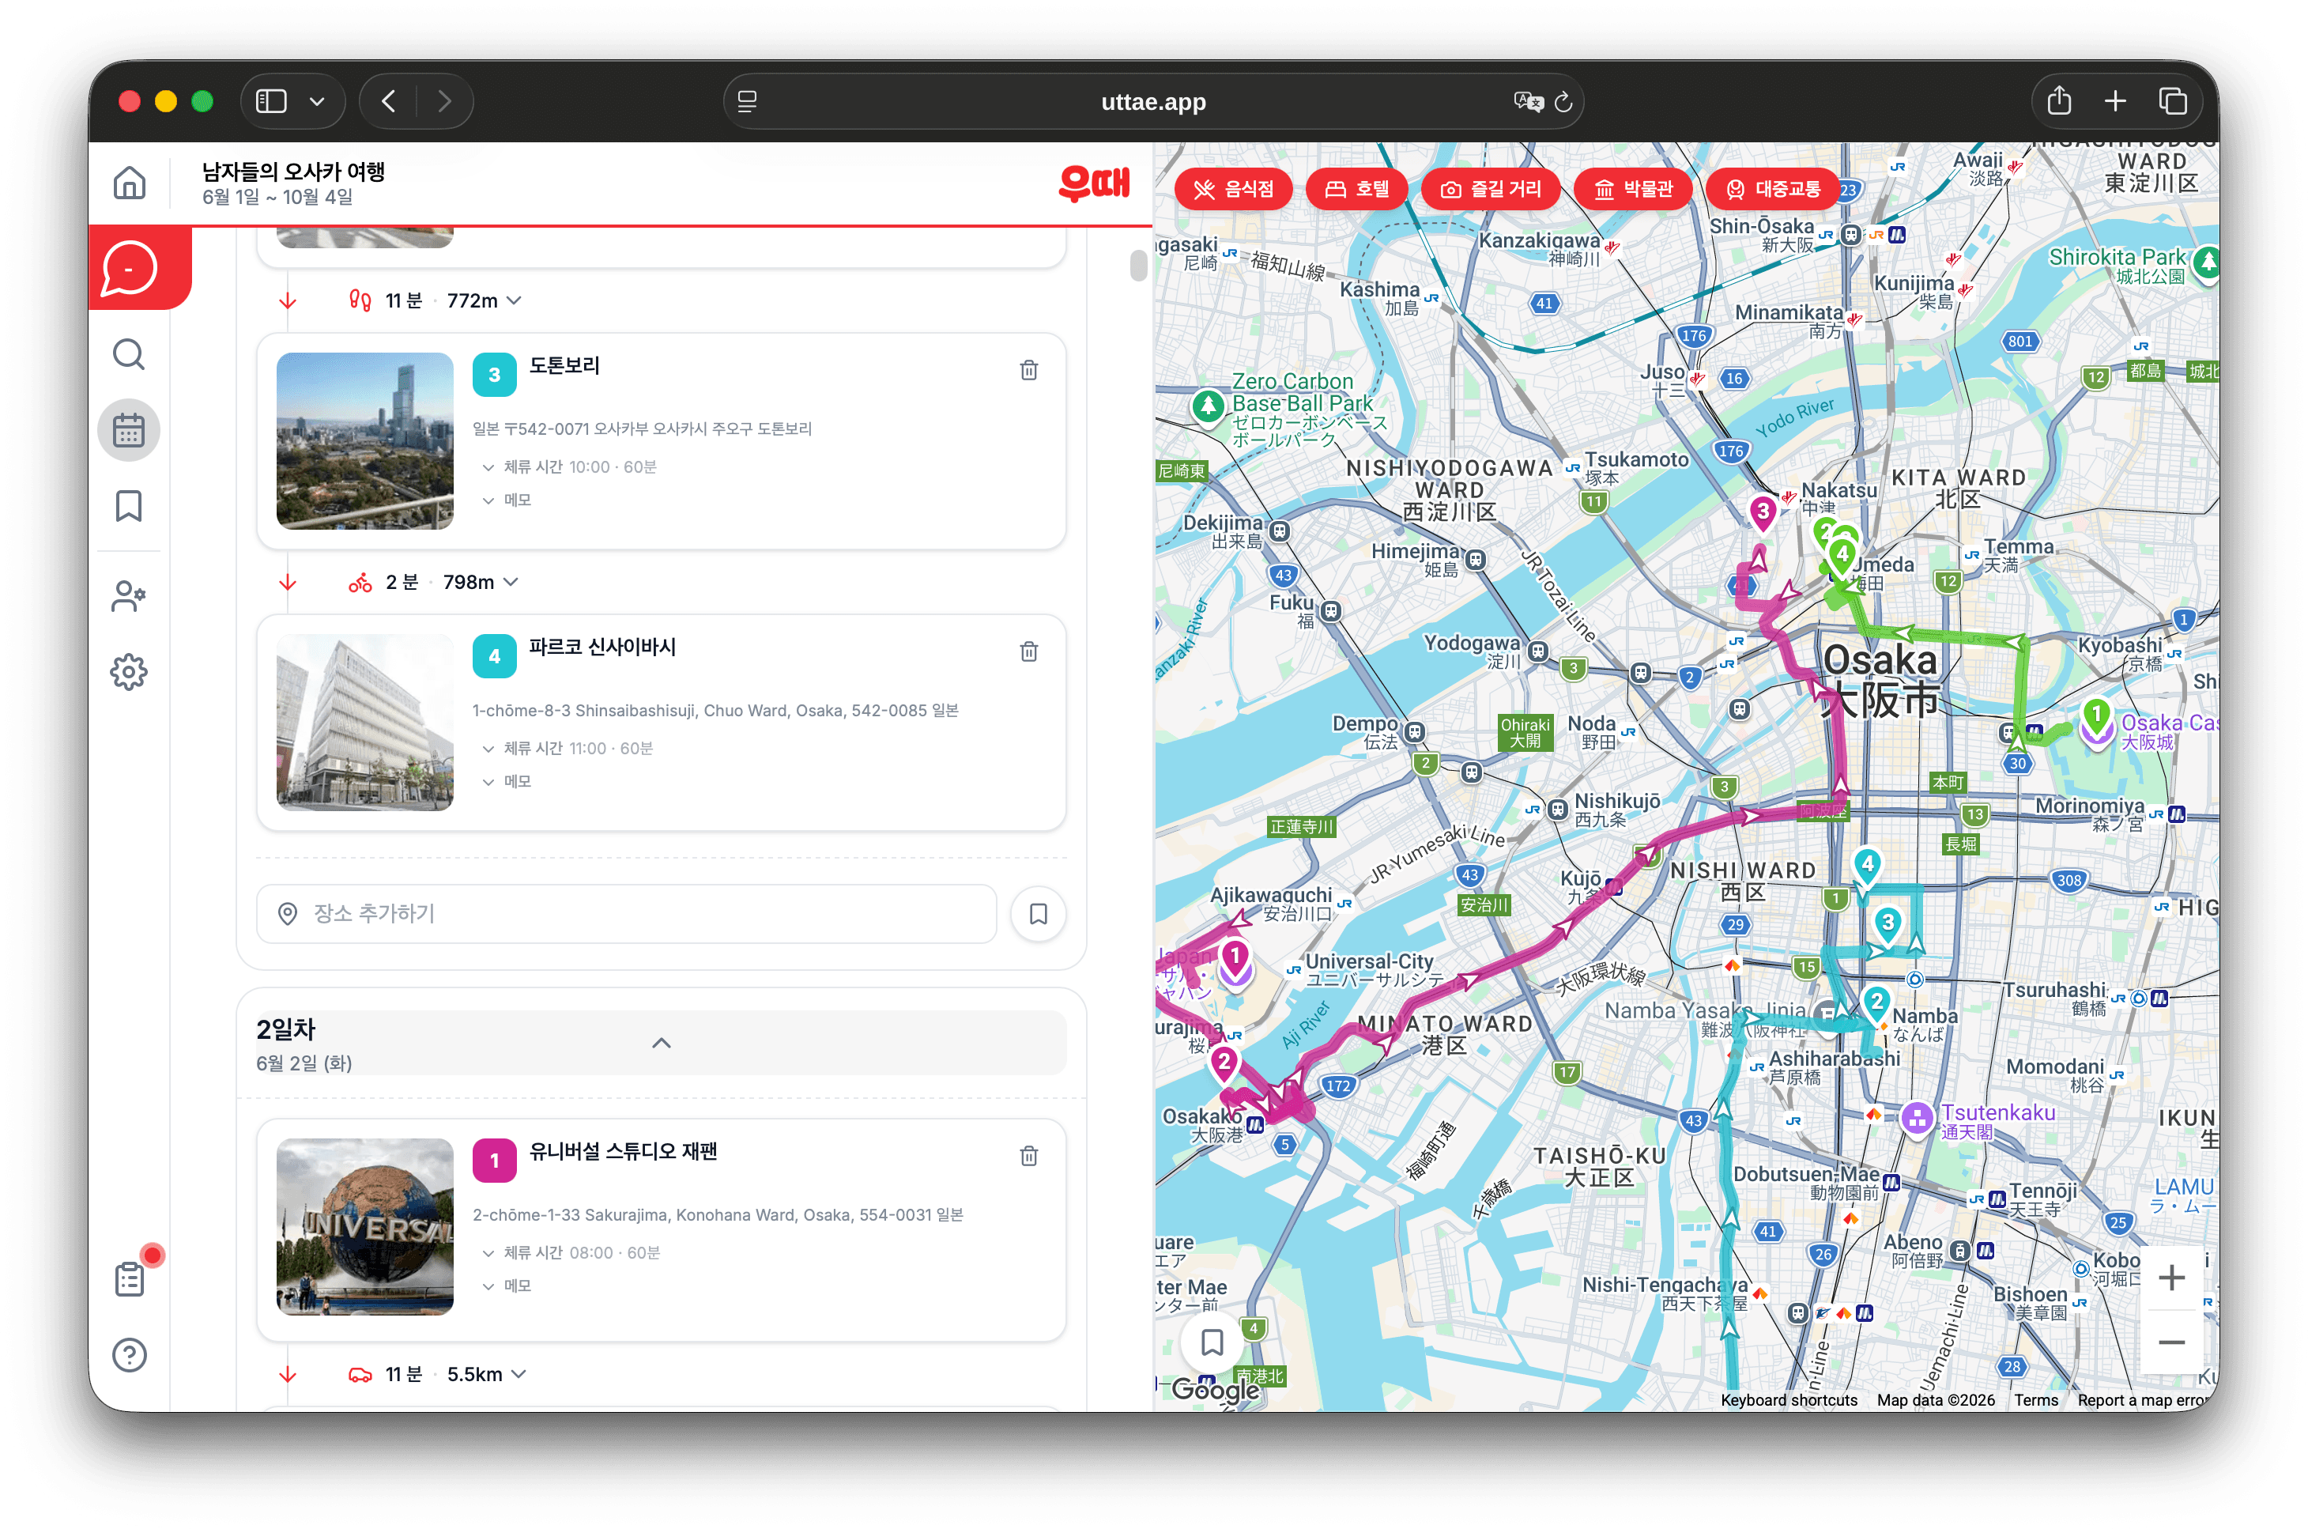Screen dimensions: 2308x1529
Task: Open the gear settings sidebar icon
Action: [129, 672]
